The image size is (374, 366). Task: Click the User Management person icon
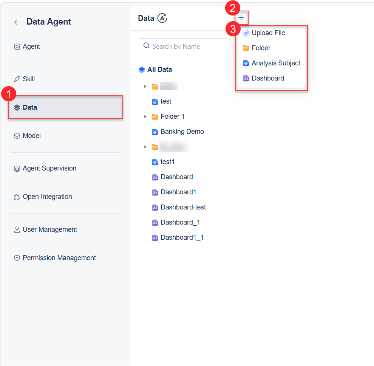point(17,230)
